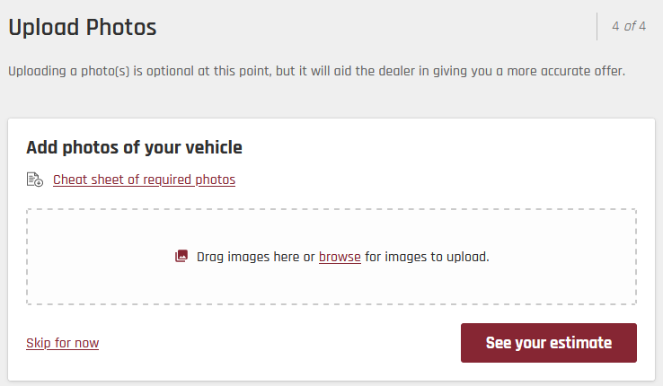663x386 pixels.
Task: Click the image icon in the drop zone
Action: tap(181, 257)
